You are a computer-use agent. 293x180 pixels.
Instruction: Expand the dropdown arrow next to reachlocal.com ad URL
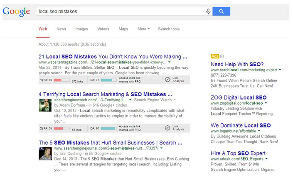280,70
